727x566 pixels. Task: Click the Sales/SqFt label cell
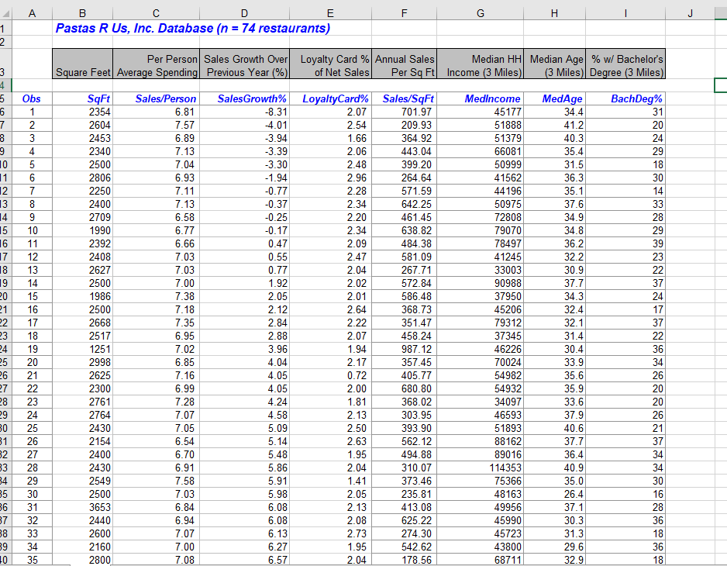click(x=405, y=98)
